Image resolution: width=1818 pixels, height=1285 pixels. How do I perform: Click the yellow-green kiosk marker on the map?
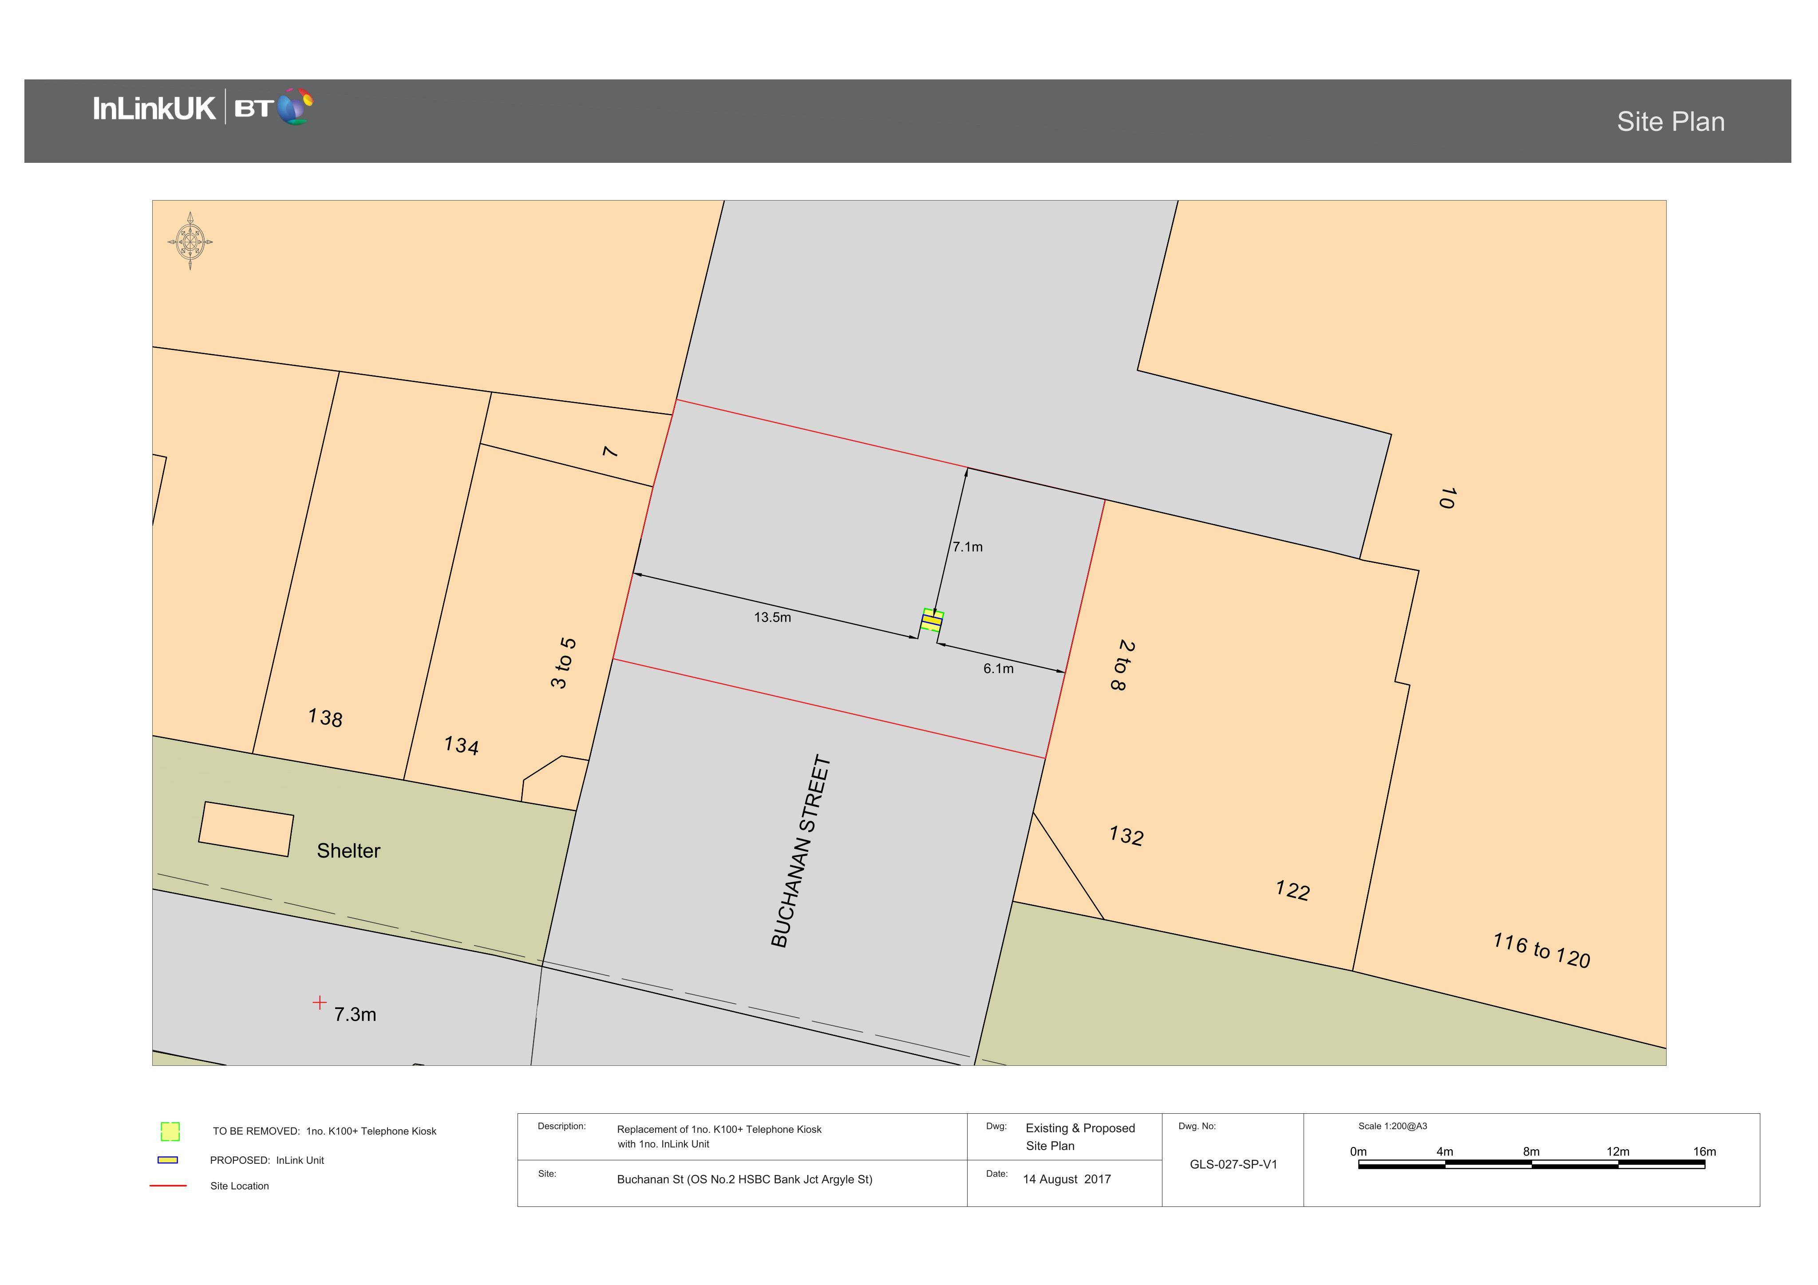coord(932,620)
